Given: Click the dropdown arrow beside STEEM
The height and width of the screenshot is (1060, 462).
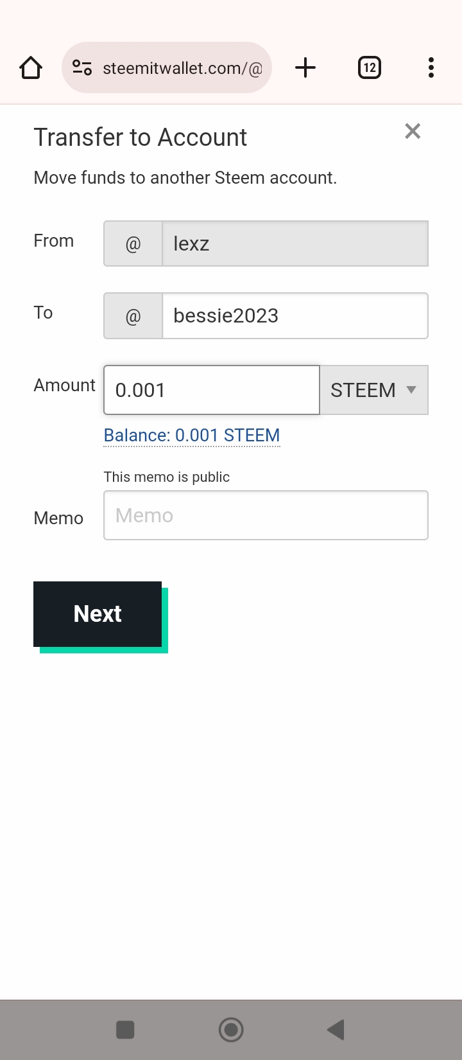Looking at the screenshot, I should [411, 390].
